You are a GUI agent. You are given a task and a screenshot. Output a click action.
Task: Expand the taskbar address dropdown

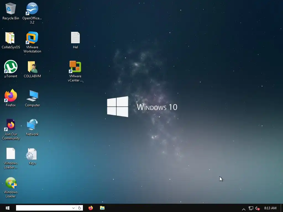point(74,208)
